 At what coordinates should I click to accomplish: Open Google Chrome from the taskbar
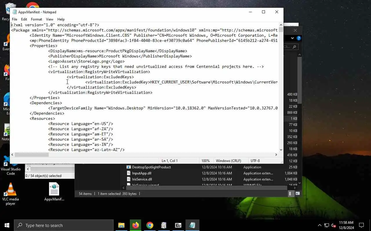pos(150,225)
